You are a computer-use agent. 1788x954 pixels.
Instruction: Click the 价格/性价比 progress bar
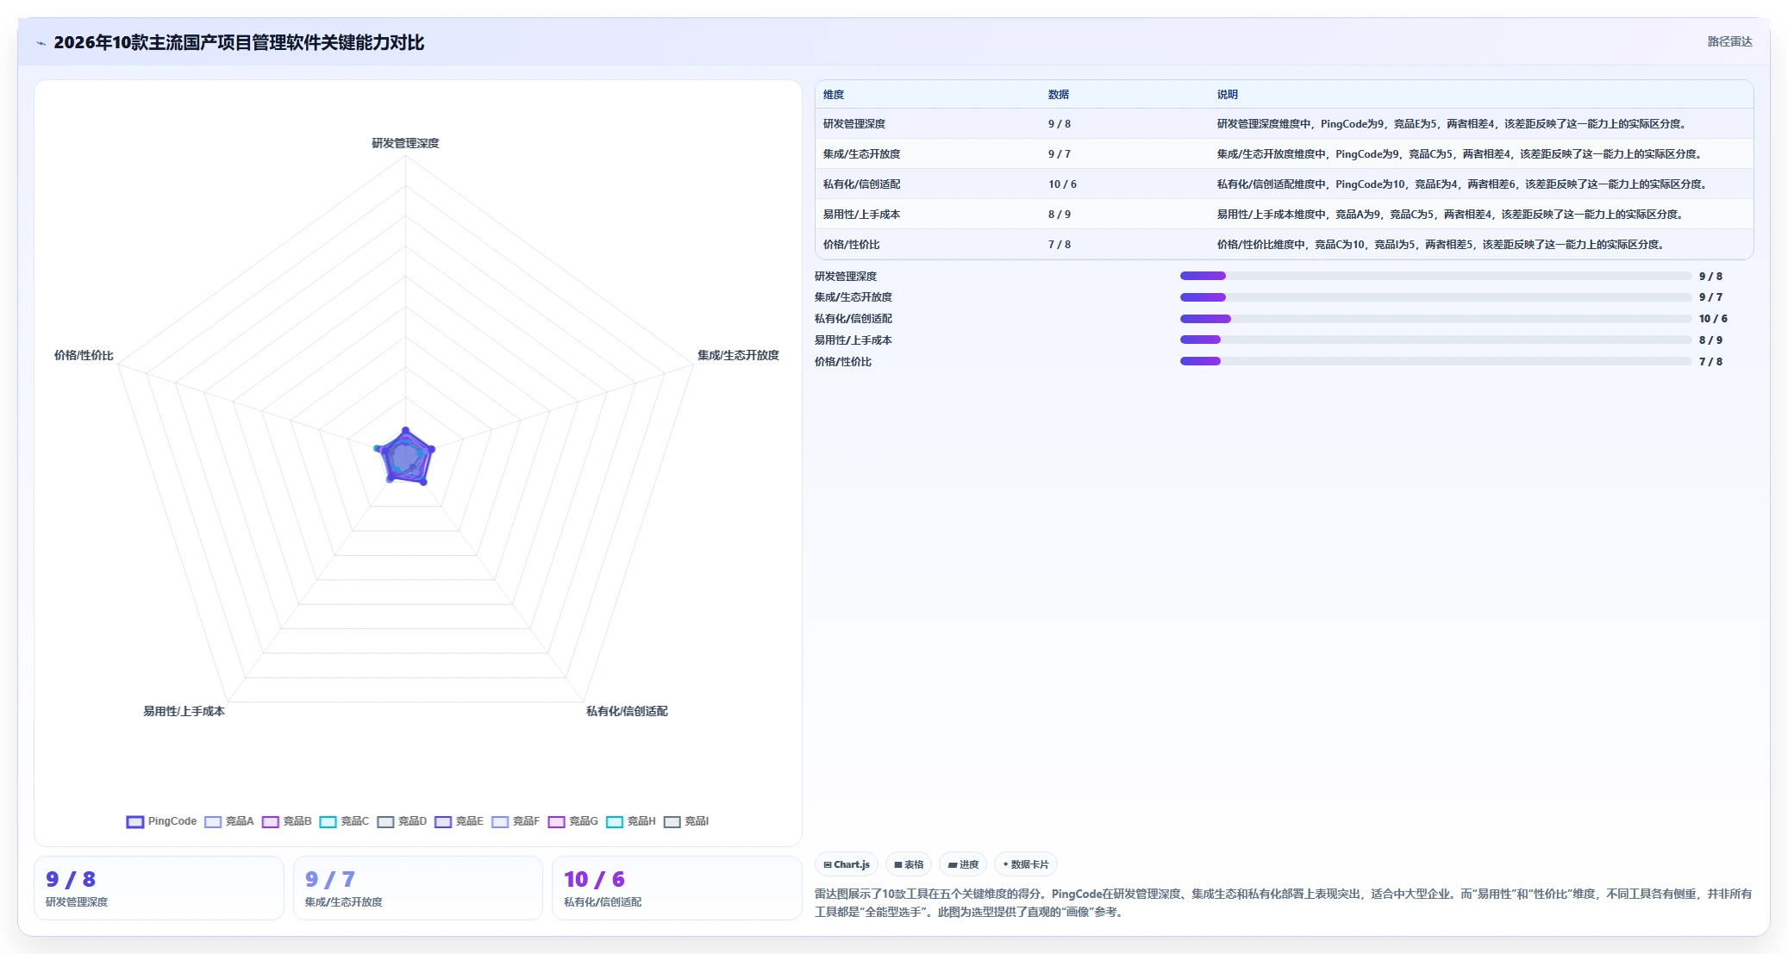tap(1435, 361)
